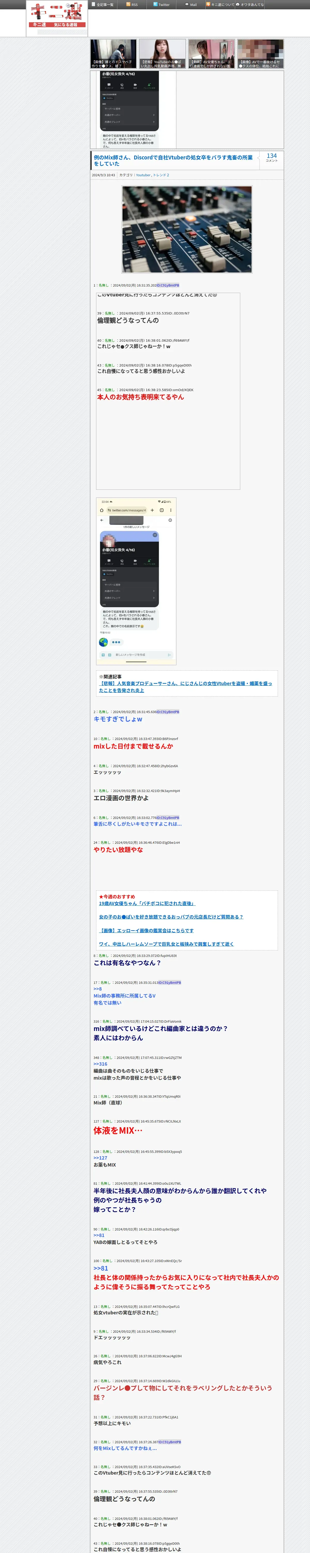Open the 【動画】 thumbnail article
This screenshot has width=310, height=1553.
[211, 54]
